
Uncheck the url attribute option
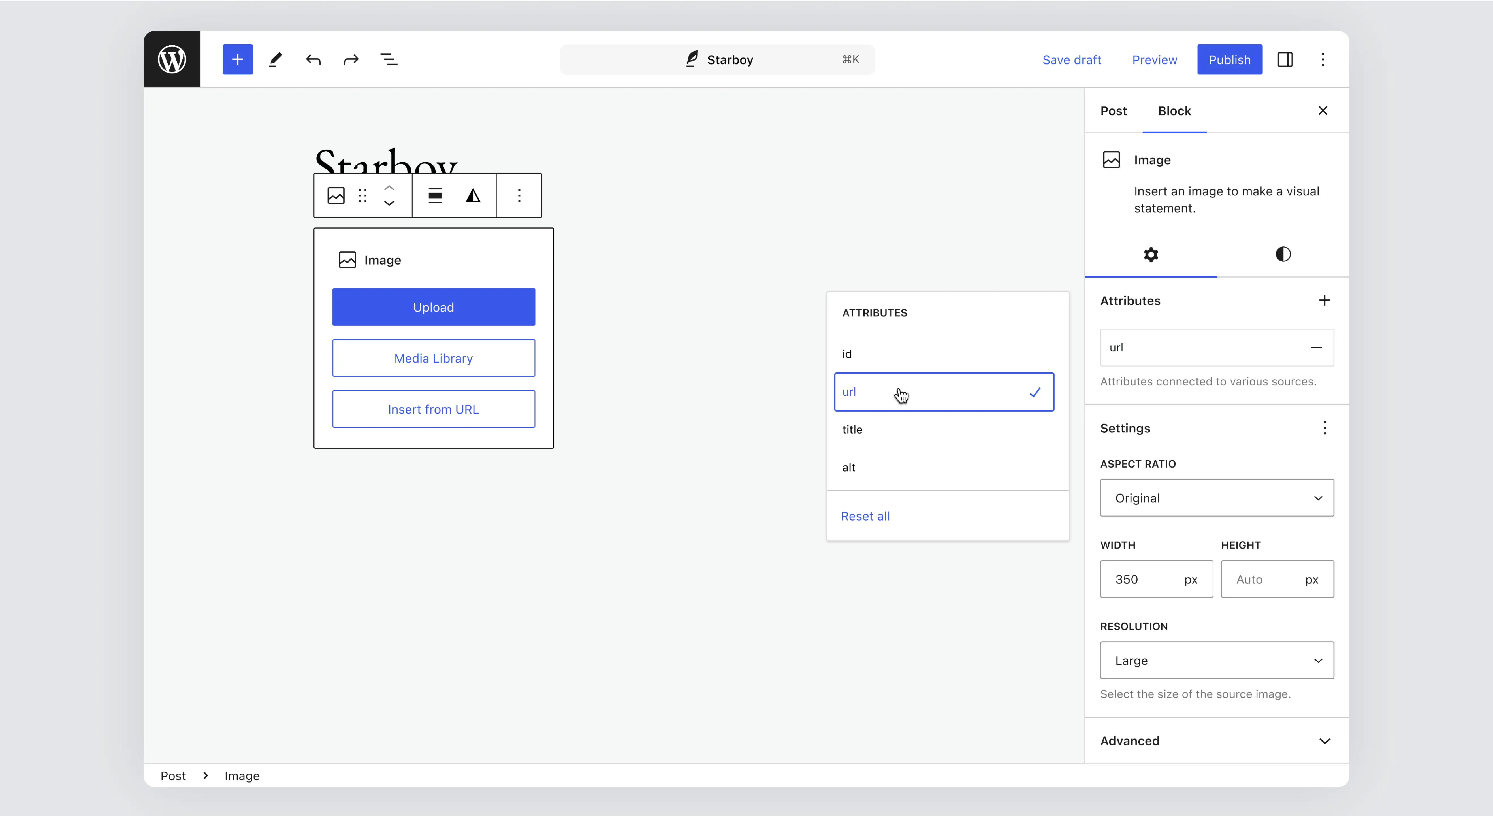(x=944, y=392)
